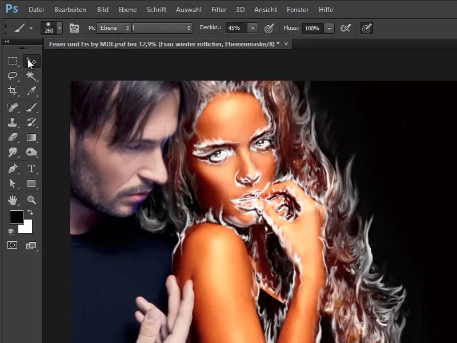Image resolution: width=457 pixels, height=343 pixels.
Task: Select the Hand tool
Action: pyautogui.click(x=12, y=200)
